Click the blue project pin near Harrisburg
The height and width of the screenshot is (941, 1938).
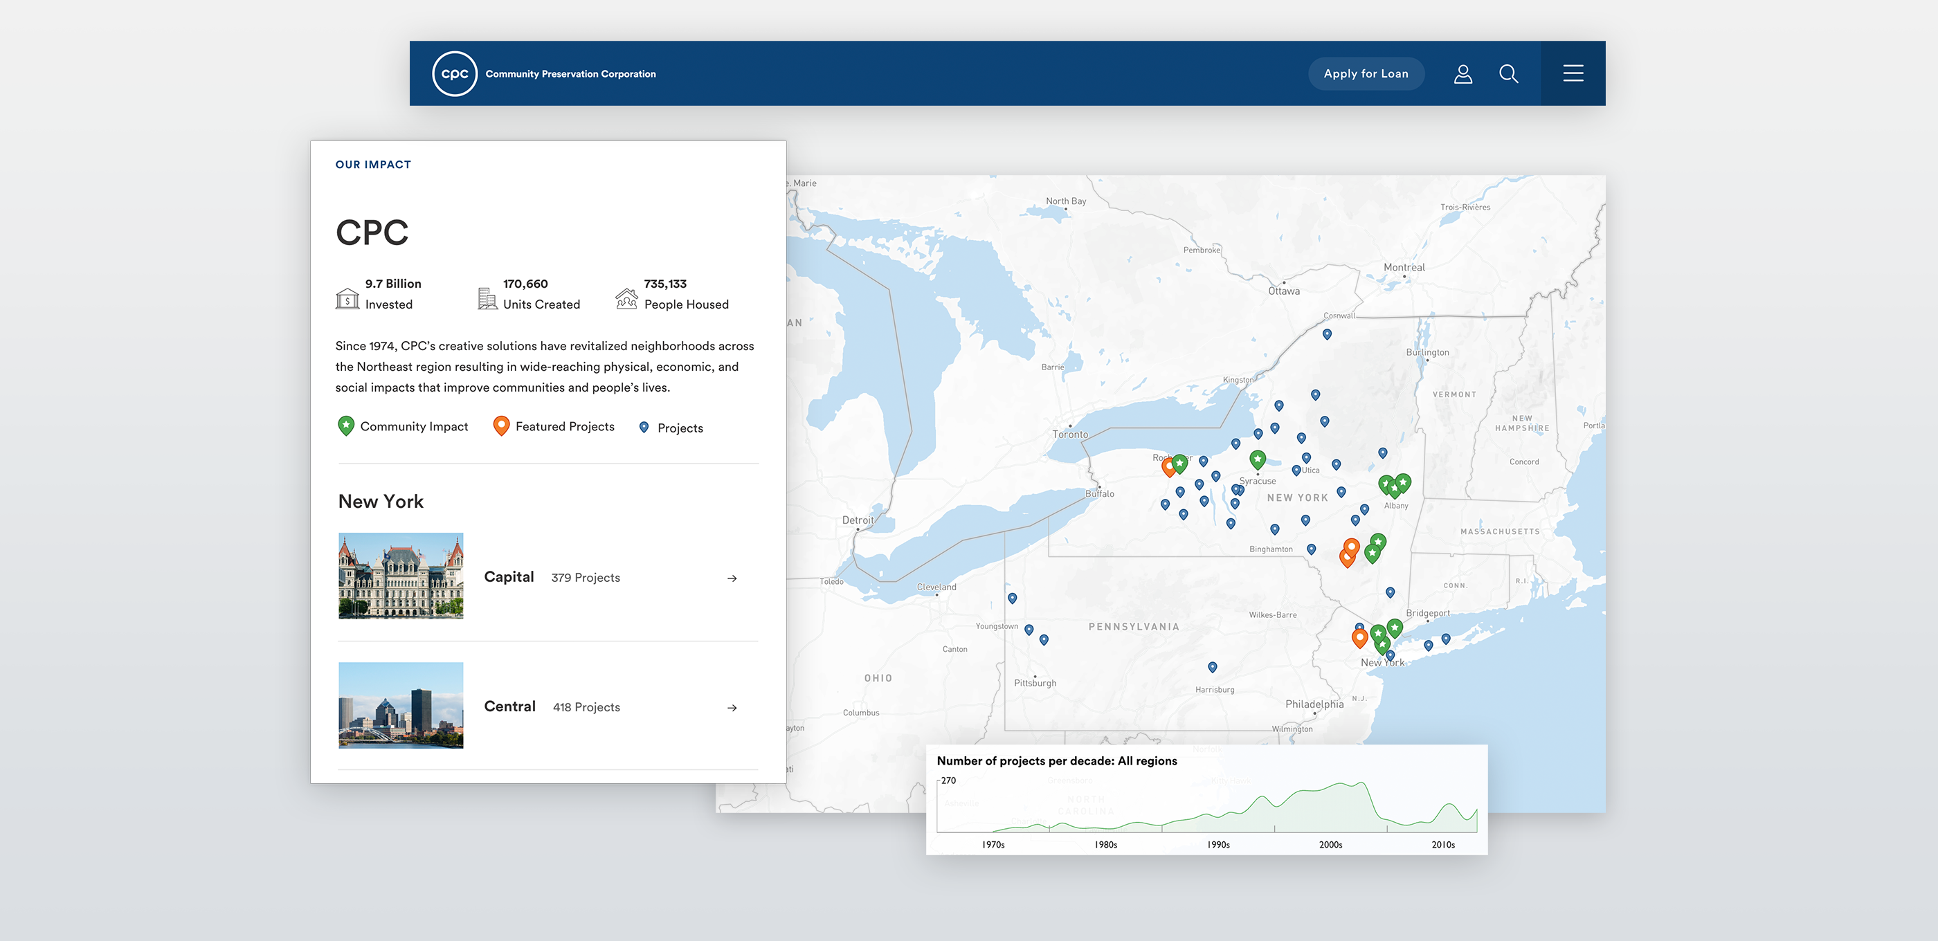(1212, 667)
